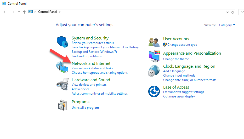244x139 pixels.
Task: Click Optimize visual display link
Action: pyautogui.click(x=179, y=96)
